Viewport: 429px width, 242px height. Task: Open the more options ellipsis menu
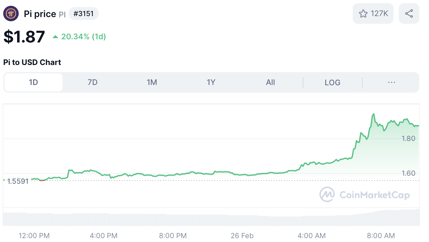point(391,82)
